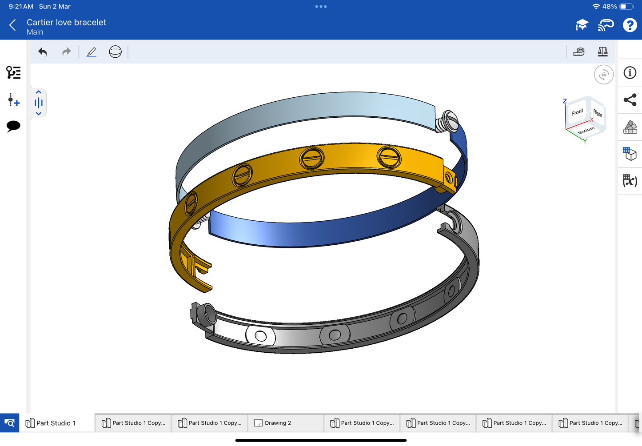Screen dimensions: 642x446
Task: Open the Feature list panel
Action: 13,72
